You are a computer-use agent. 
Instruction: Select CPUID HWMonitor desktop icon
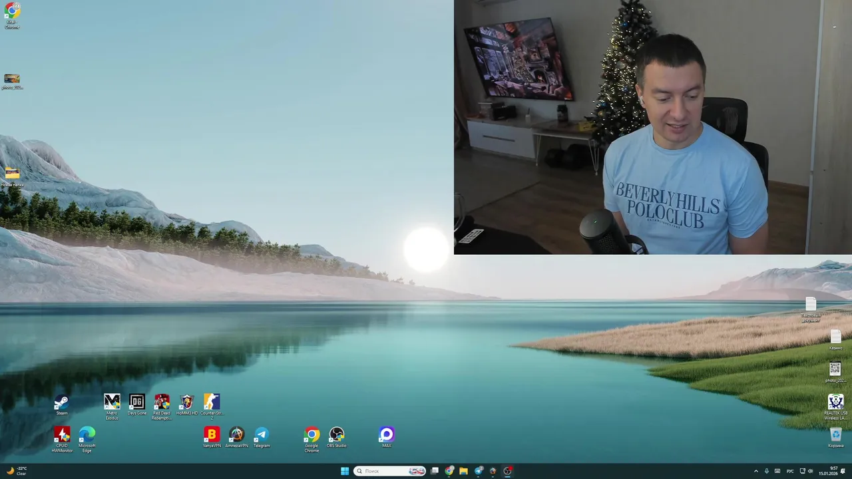tap(62, 439)
